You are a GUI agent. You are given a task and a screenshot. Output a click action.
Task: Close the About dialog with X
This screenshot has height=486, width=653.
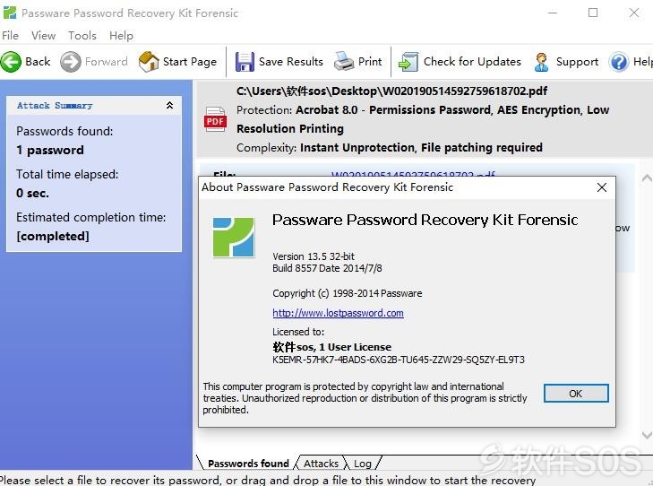[x=601, y=187]
